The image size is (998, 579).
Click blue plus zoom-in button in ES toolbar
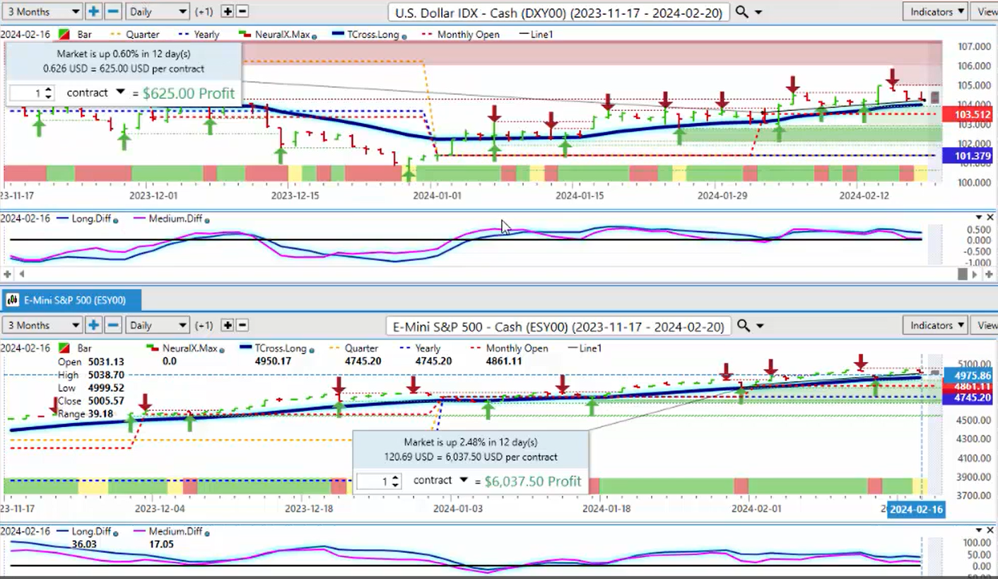tap(93, 325)
